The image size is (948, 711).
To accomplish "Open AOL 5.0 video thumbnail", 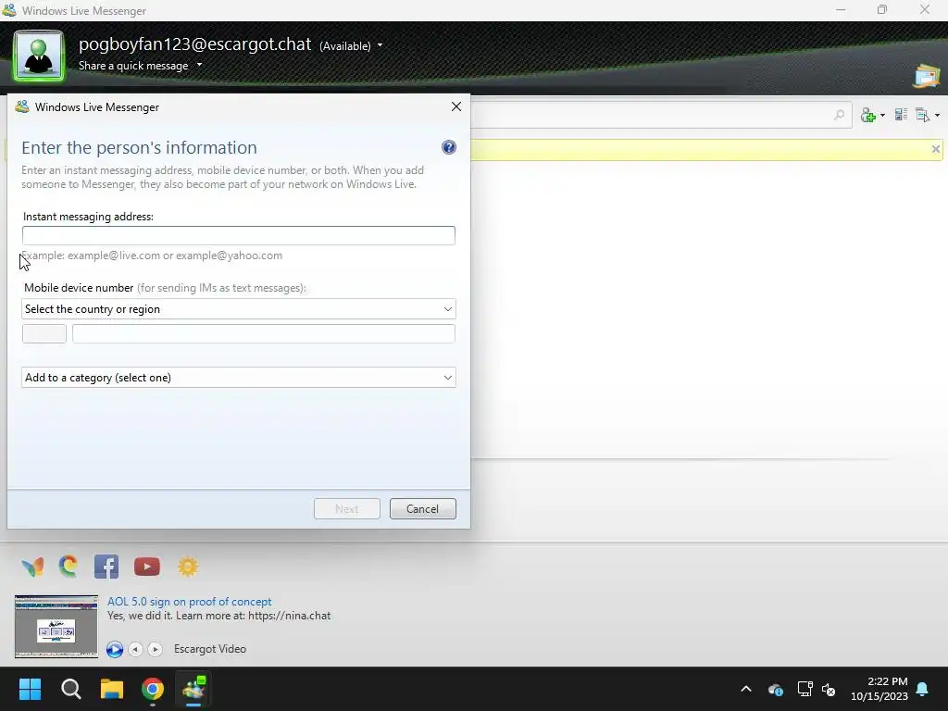I will [x=56, y=627].
